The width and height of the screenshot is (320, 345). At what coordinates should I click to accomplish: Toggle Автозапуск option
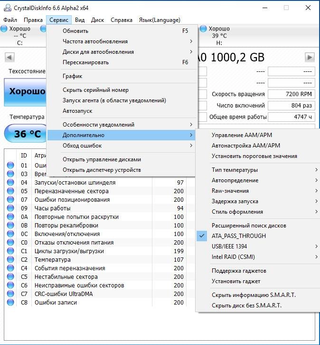click(x=122, y=111)
